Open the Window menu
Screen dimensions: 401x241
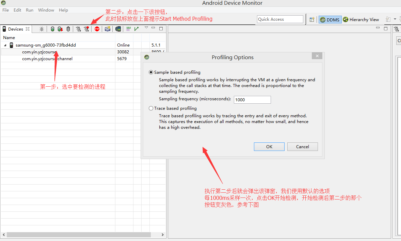coord(46,10)
